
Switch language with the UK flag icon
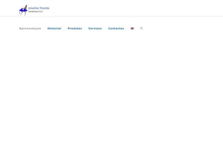(132, 28)
